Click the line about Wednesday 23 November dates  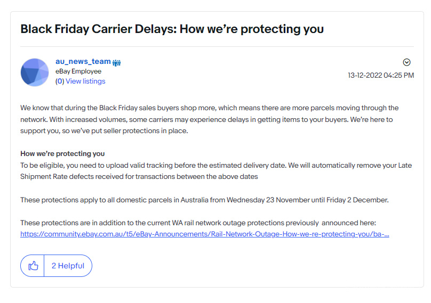click(x=204, y=200)
